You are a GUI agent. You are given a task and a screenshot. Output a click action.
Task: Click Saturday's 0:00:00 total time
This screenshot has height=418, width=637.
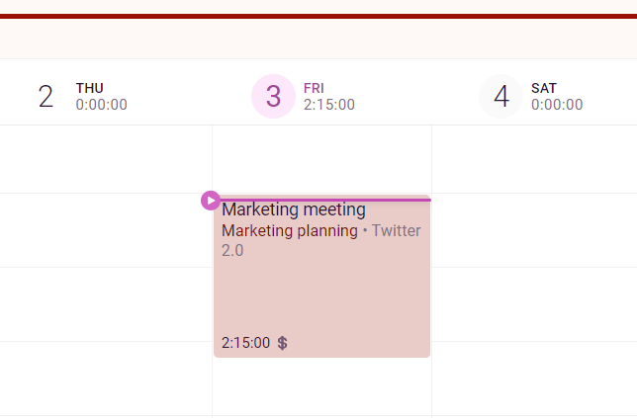point(557,105)
